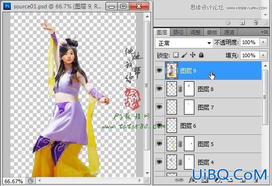The height and width of the screenshot is (186, 272).
Task: Hide 图层 9 using its eye icon
Action: tap(159, 70)
